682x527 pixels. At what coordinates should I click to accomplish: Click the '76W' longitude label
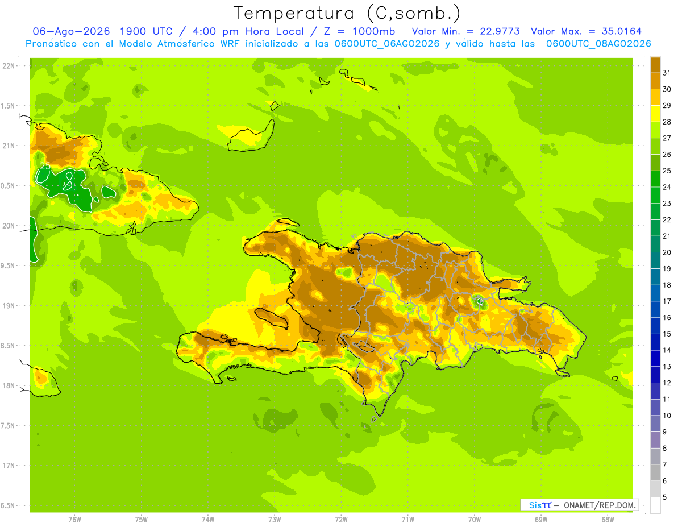coord(74,520)
